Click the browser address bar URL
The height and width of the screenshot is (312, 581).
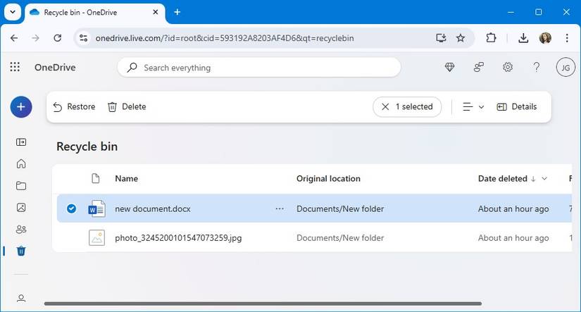[x=225, y=38]
